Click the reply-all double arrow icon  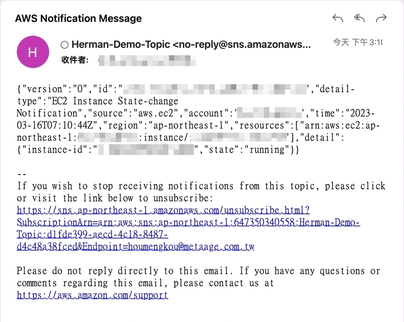tap(360, 18)
